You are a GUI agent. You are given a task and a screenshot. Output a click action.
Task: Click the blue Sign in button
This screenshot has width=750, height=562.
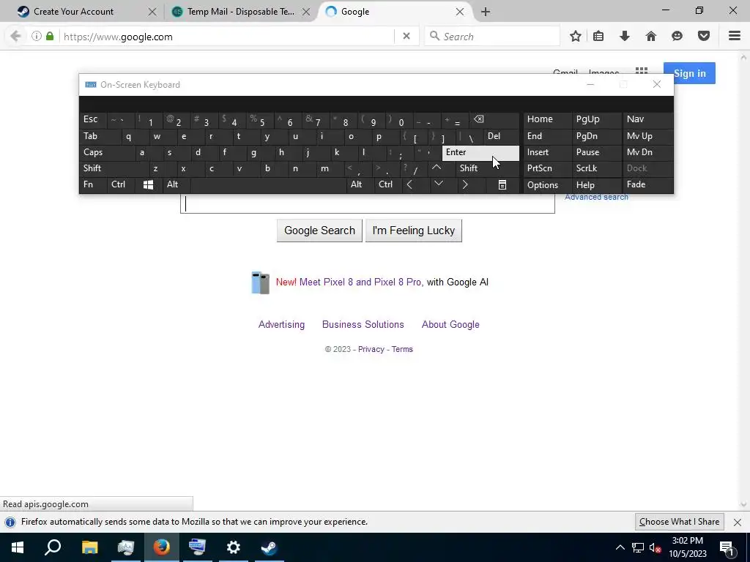pos(689,74)
